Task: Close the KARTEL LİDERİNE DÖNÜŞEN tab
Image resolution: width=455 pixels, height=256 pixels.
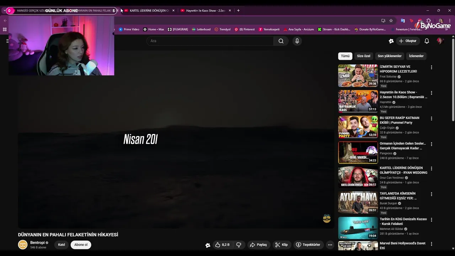Action: point(173,10)
